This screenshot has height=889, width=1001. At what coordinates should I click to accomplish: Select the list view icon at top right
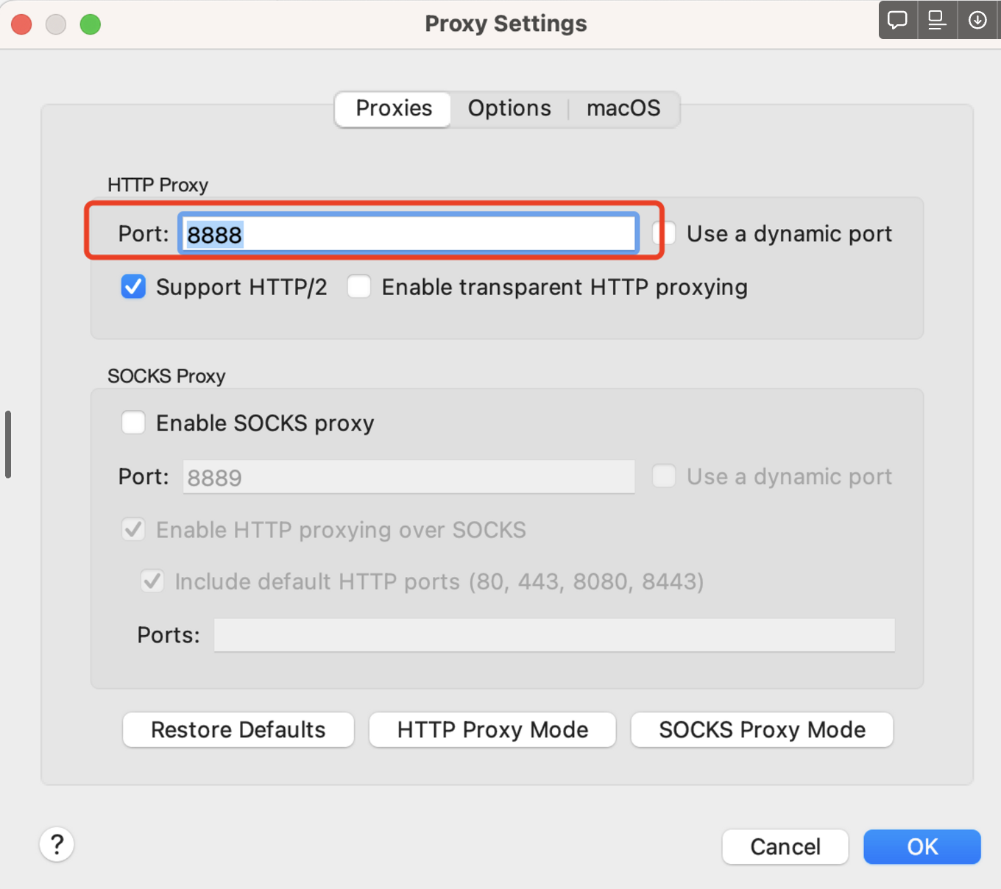(937, 20)
